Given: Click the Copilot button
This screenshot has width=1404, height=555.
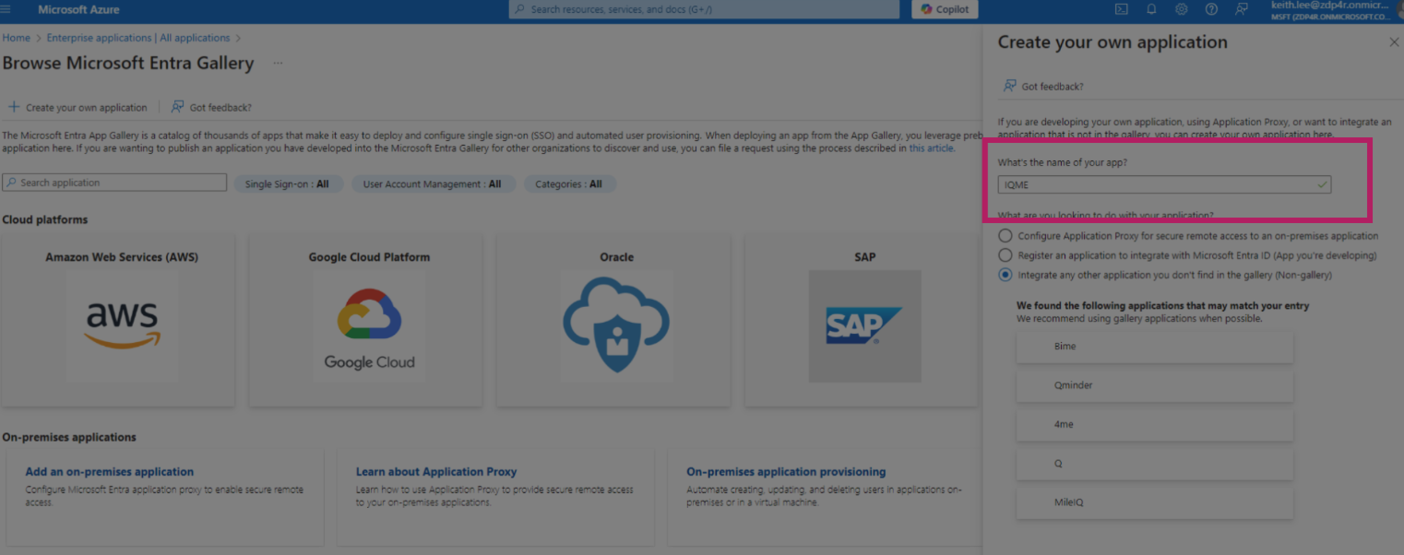Looking at the screenshot, I should (x=945, y=9).
